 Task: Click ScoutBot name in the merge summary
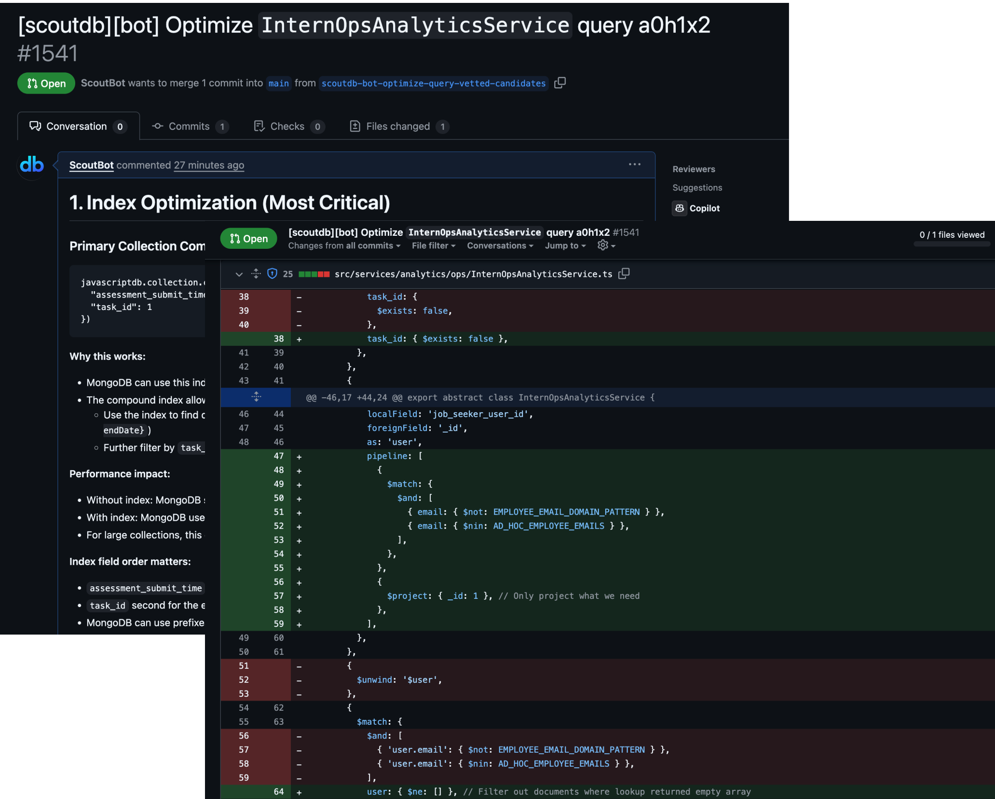click(103, 83)
